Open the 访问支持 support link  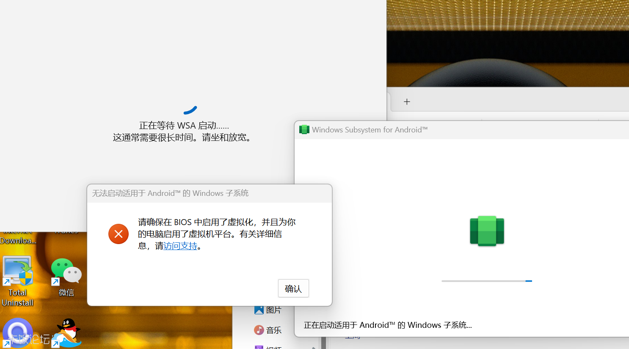pyautogui.click(x=180, y=246)
